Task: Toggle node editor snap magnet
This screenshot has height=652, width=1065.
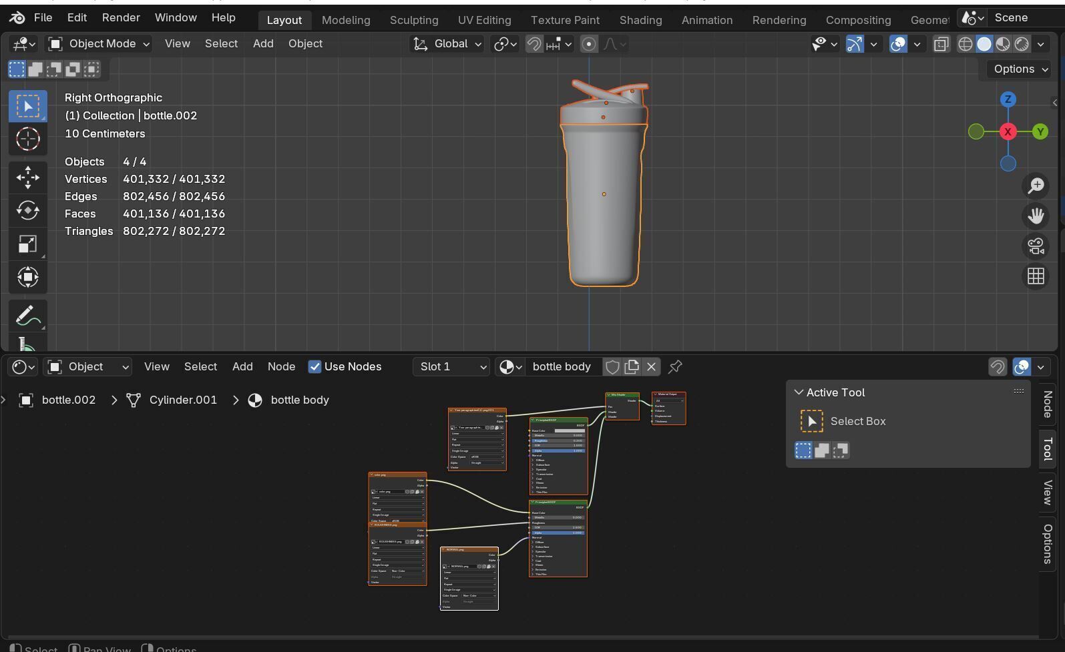Action: [998, 366]
